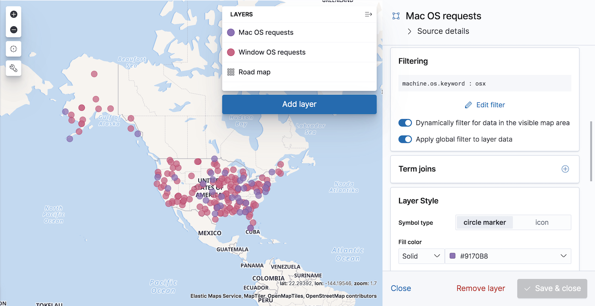Select the Road map layer entry
This screenshot has width=595, height=306.
pyautogui.click(x=254, y=72)
